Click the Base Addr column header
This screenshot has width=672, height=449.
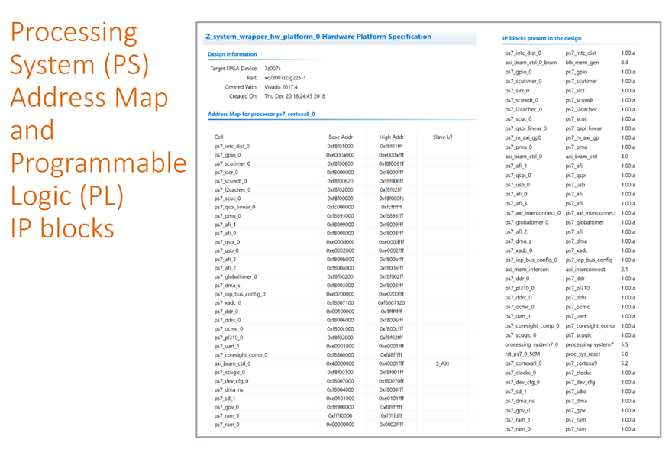pyautogui.click(x=340, y=137)
